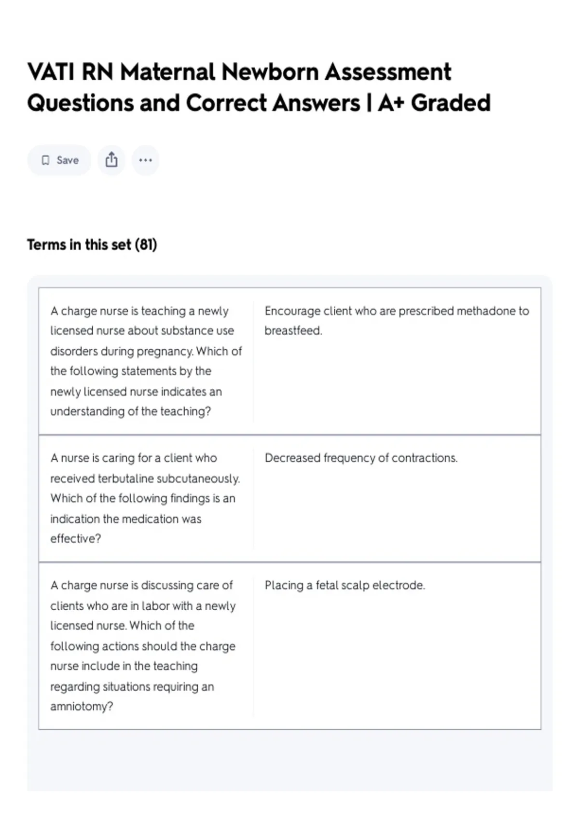Screen dimensions: 579x820
Task: Click the share icon button
Action: click(x=111, y=160)
